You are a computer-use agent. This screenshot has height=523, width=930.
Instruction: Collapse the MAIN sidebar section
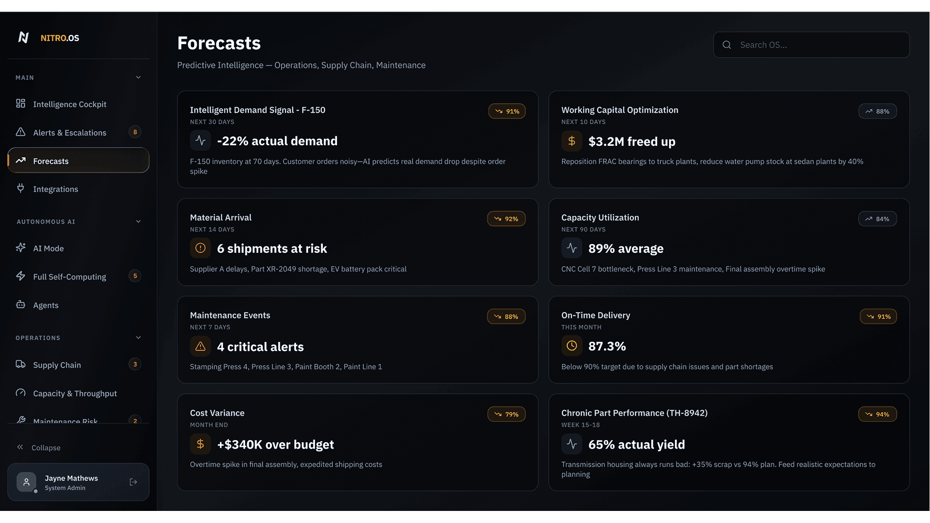139,78
